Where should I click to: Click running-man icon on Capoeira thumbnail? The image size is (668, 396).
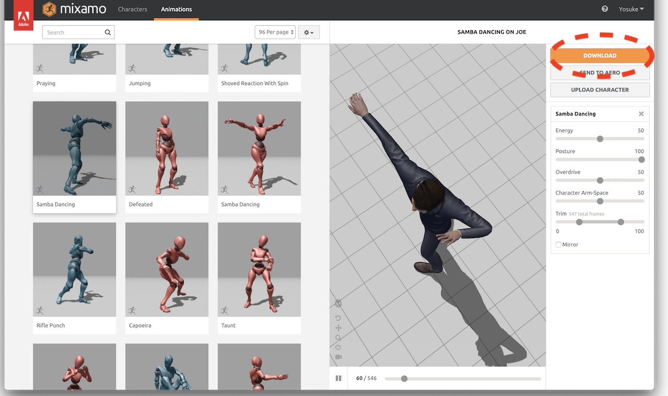132,311
